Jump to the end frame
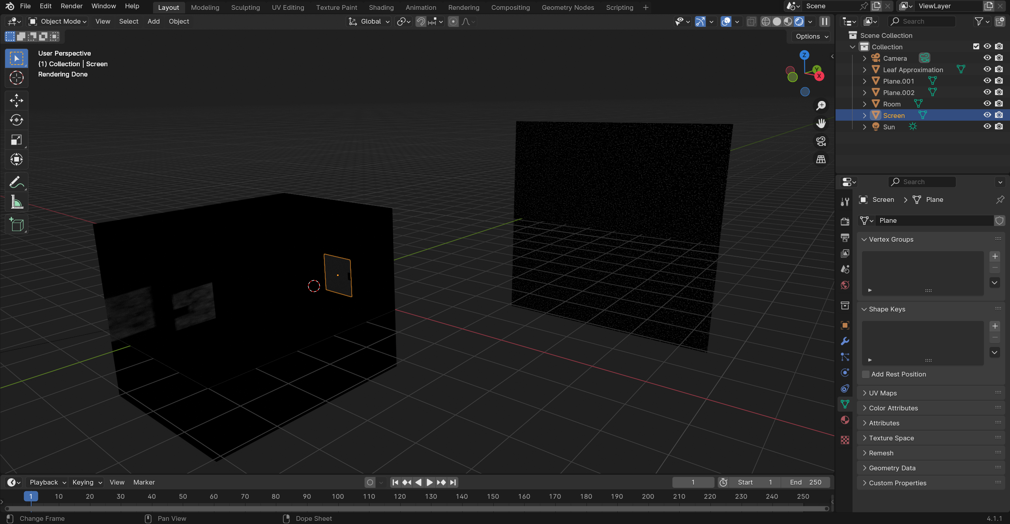Viewport: 1010px width, 524px height. point(453,482)
